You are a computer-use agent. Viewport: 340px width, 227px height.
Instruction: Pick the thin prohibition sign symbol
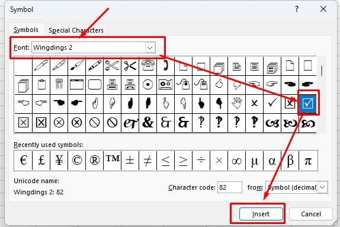point(95,123)
